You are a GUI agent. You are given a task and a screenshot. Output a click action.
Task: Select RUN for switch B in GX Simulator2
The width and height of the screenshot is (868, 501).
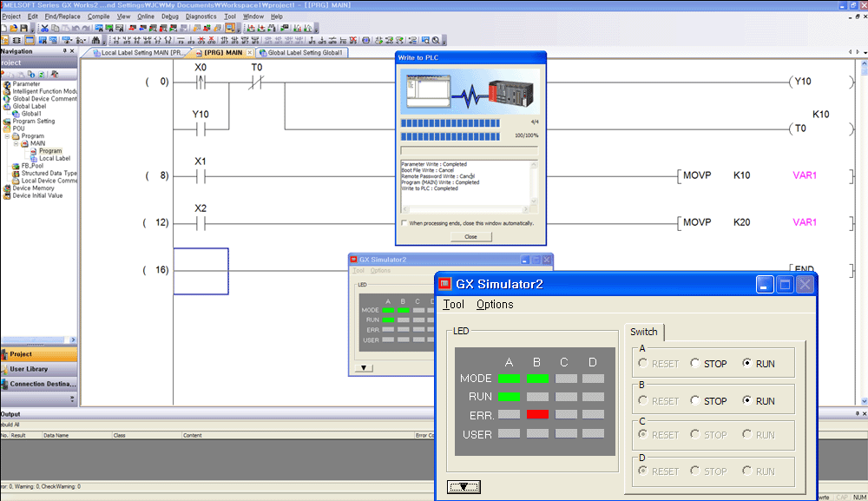(x=747, y=400)
